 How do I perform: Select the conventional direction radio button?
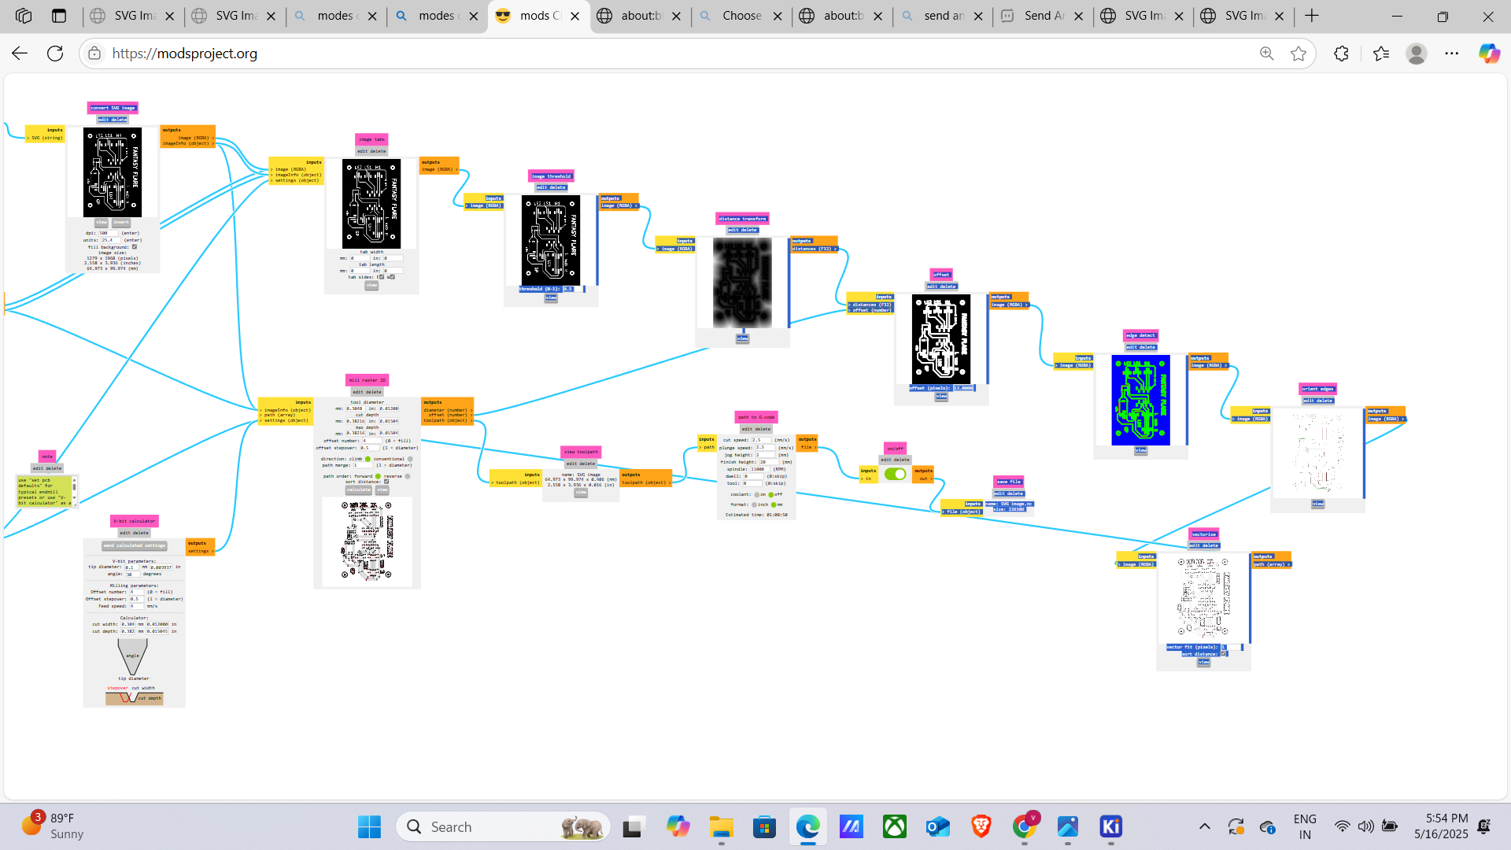coord(410,459)
